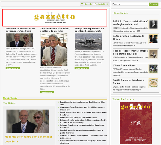The image size is (161, 145).
Task: Open the Top Notizie heading
Action: [x=9, y=103]
